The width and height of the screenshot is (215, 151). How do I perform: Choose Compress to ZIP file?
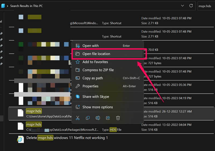[98, 70]
